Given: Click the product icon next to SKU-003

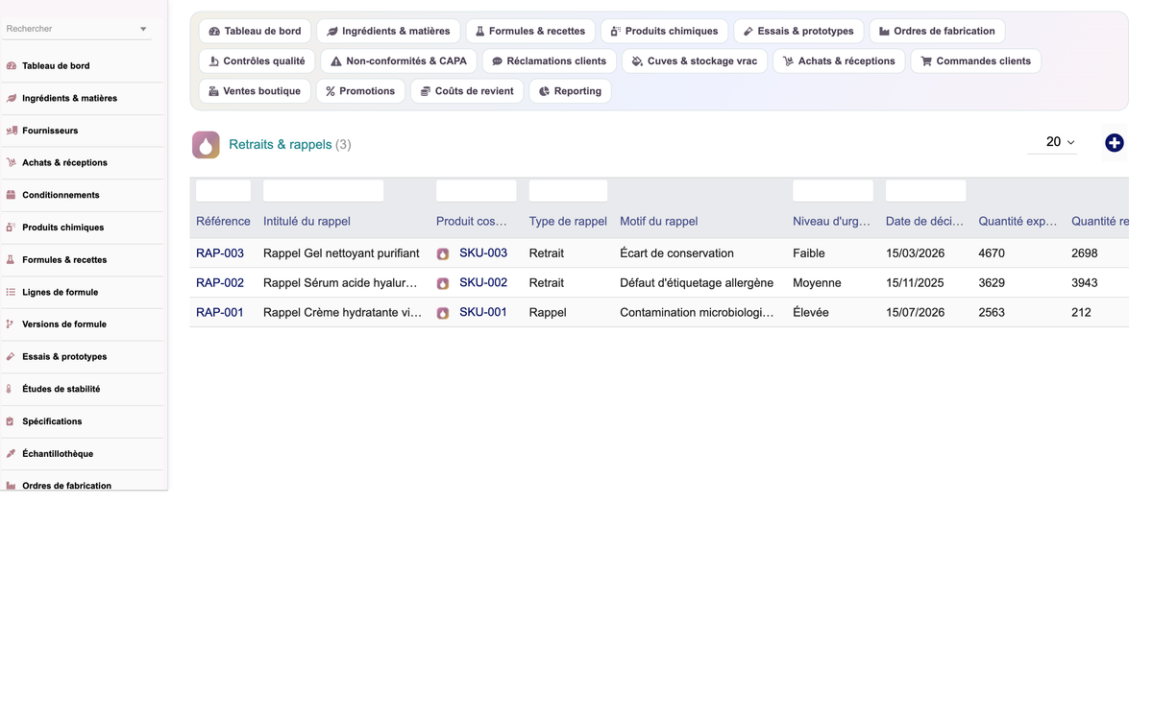Looking at the screenshot, I should tap(443, 254).
